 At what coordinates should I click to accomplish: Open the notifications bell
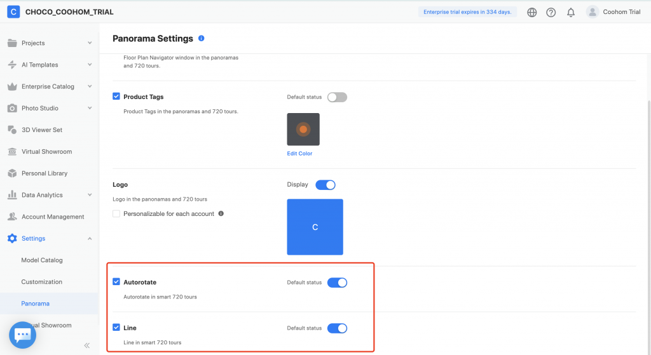click(571, 12)
